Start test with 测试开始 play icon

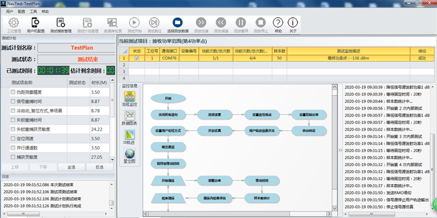(134, 25)
